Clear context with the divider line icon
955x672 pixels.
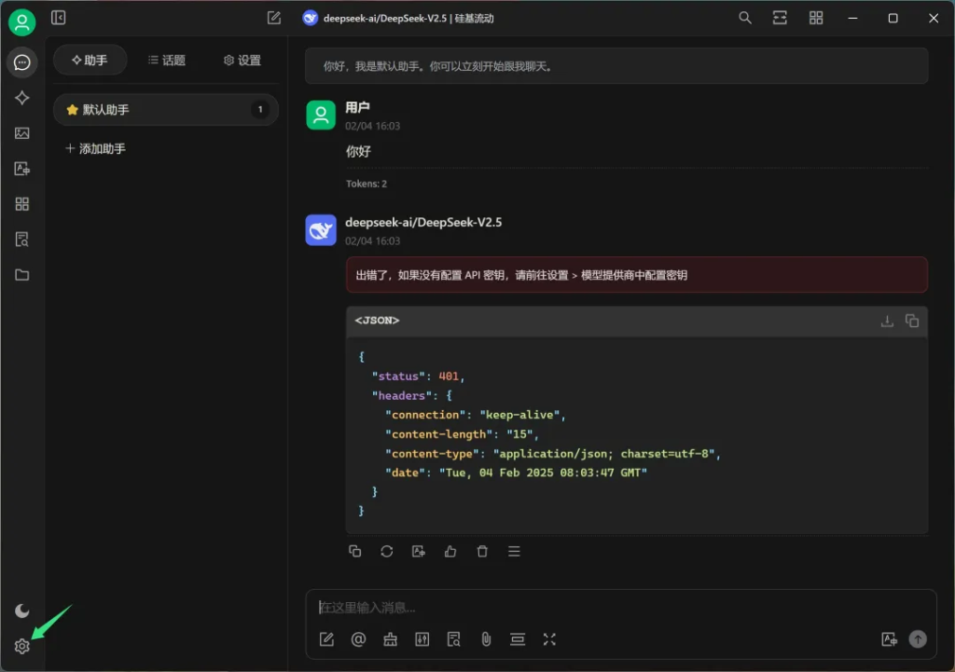point(518,639)
